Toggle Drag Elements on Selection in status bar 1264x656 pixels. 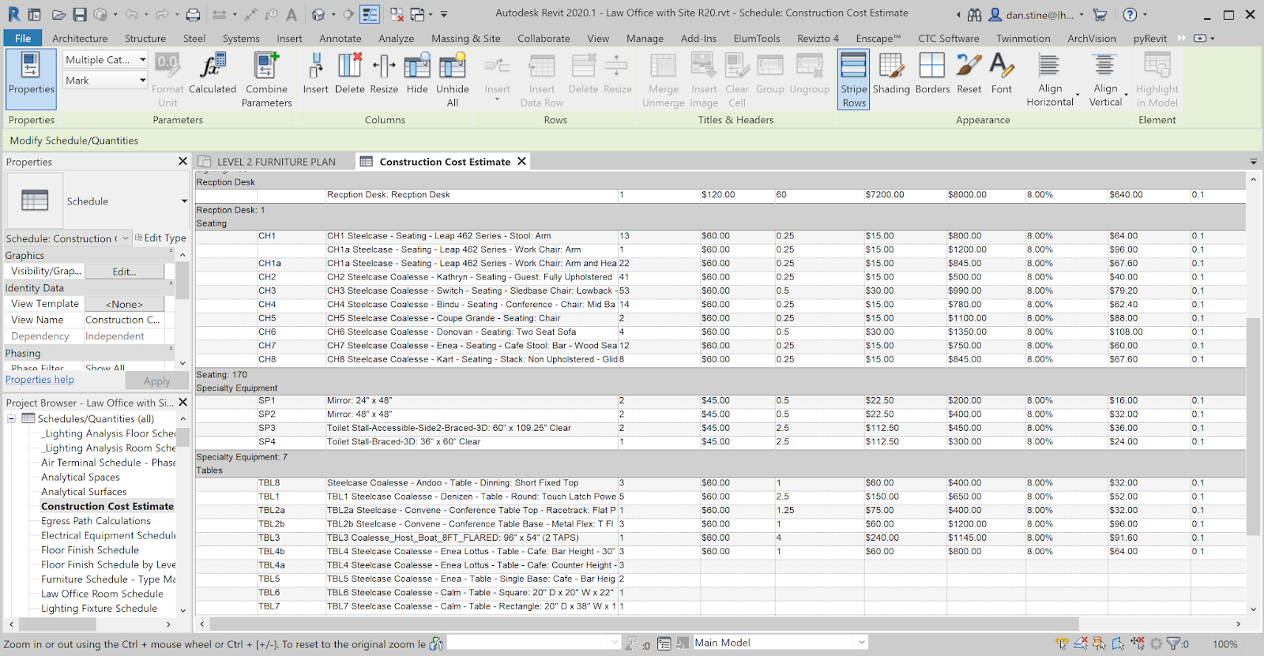pos(1138,644)
